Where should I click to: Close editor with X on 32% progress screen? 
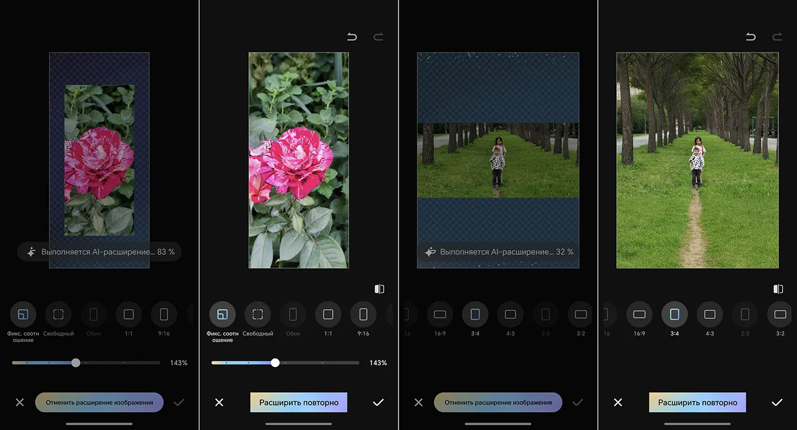[x=418, y=402]
